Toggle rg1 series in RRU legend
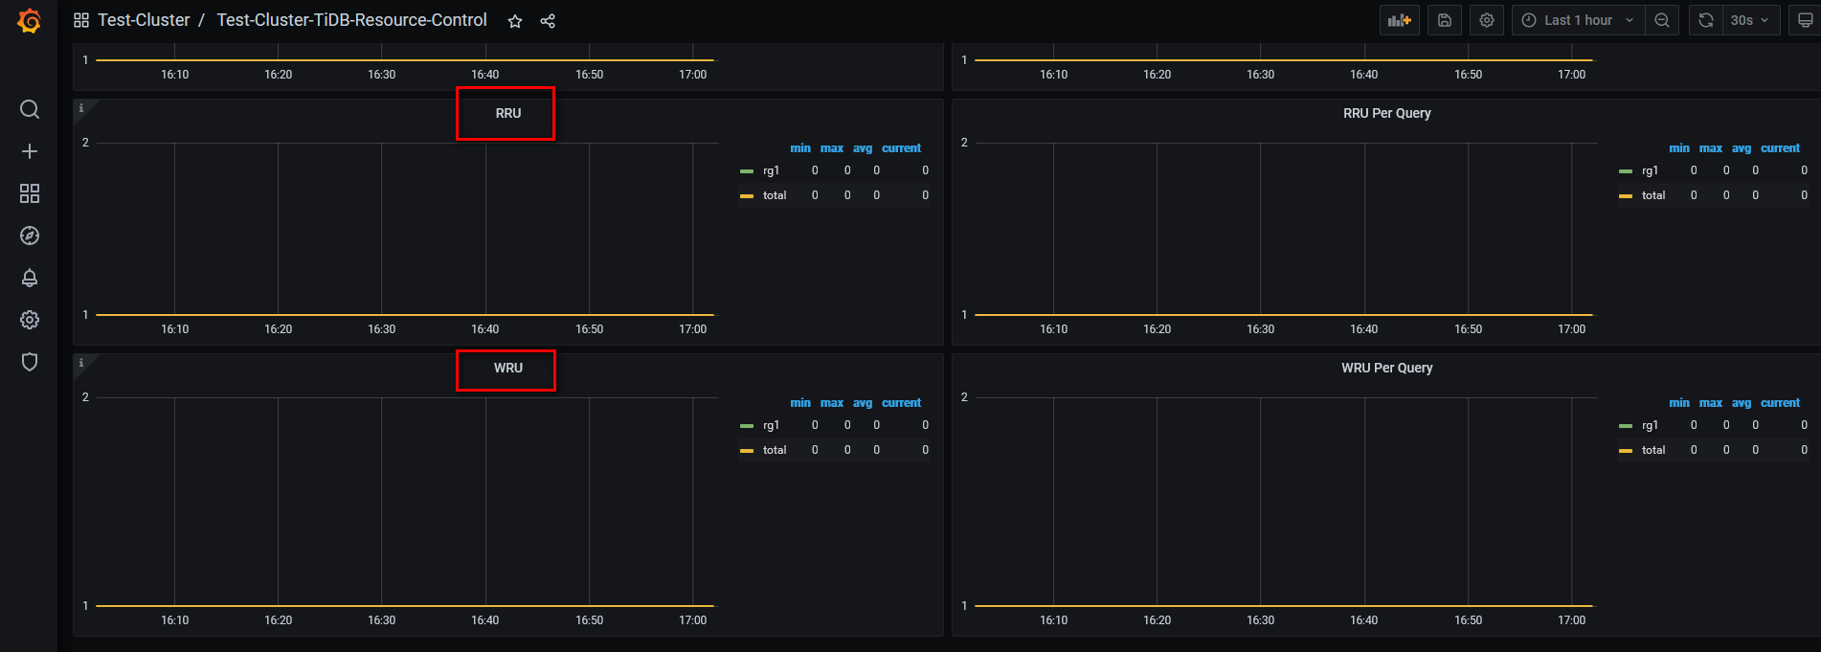The image size is (1821, 652). (771, 170)
